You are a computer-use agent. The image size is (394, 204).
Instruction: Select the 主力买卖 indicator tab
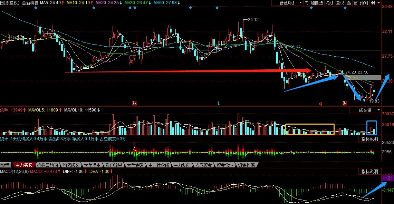24,165
